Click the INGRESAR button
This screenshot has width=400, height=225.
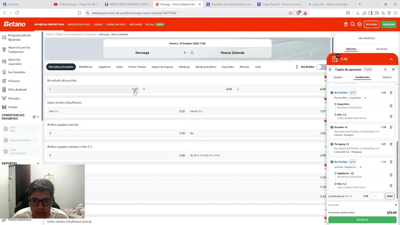pyautogui.click(x=389, y=24)
